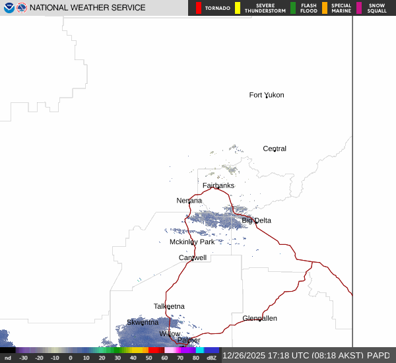Click the Skwentna location label
Image resolution: width=396 pixels, height=363 pixels.
click(x=143, y=322)
